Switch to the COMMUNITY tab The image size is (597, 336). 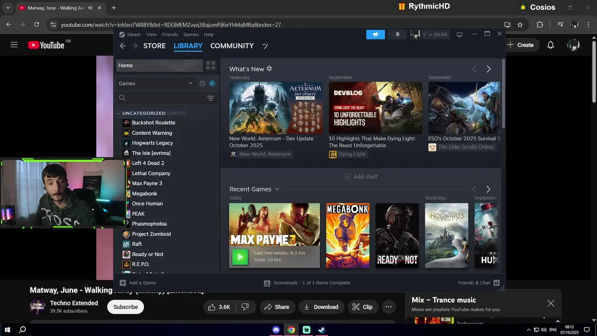232,46
